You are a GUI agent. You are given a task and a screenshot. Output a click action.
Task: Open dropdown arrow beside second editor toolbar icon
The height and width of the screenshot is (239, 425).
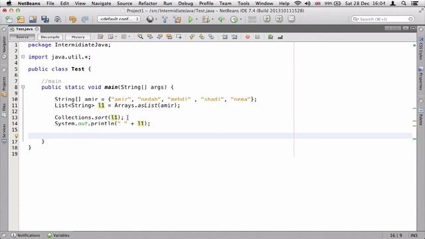click(116, 37)
